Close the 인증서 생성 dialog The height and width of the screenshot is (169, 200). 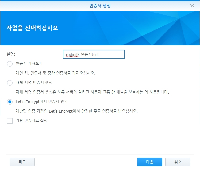(x=192, y=6)
